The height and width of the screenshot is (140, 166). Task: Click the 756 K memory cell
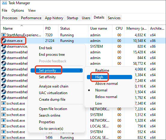pyautogui.click(x=142, y=126)
